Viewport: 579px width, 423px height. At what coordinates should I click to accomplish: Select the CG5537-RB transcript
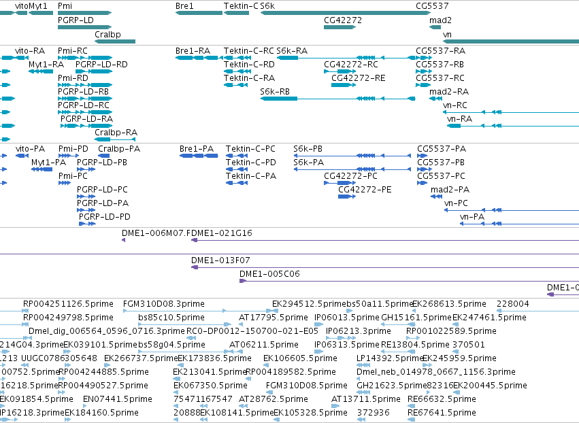(x=424, y=71)
